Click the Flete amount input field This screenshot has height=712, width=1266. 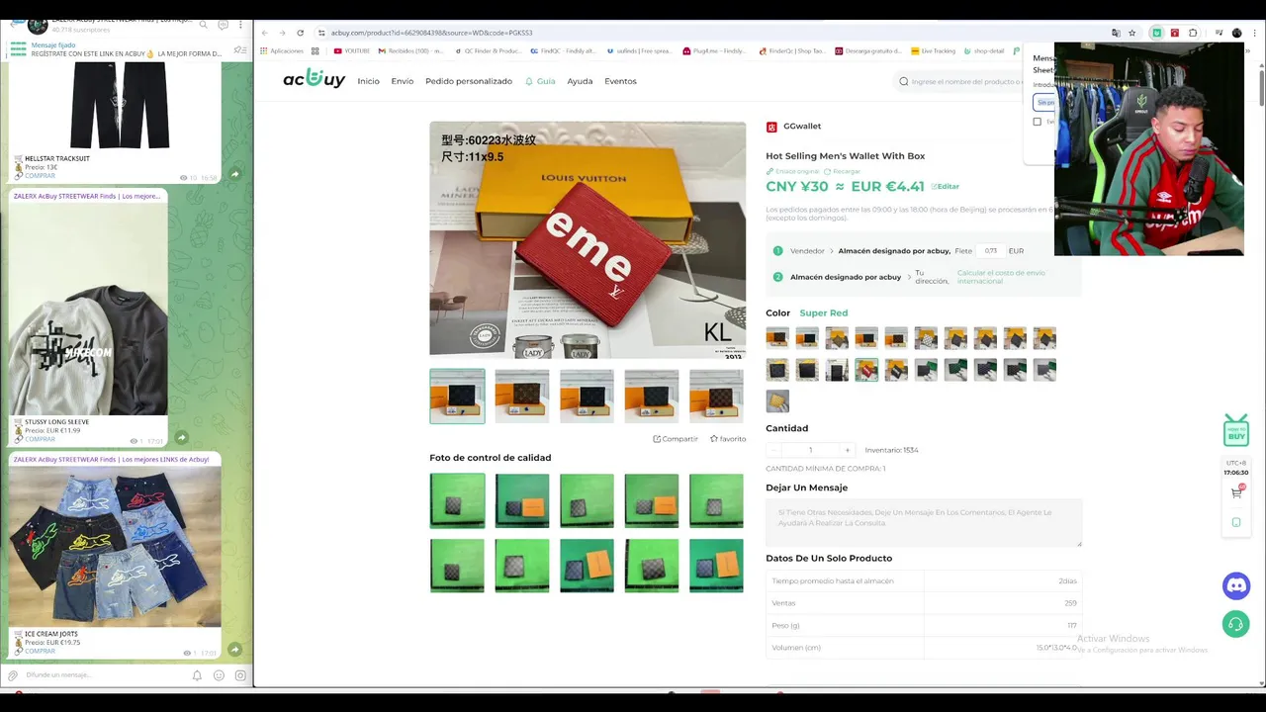click(990, 251)
